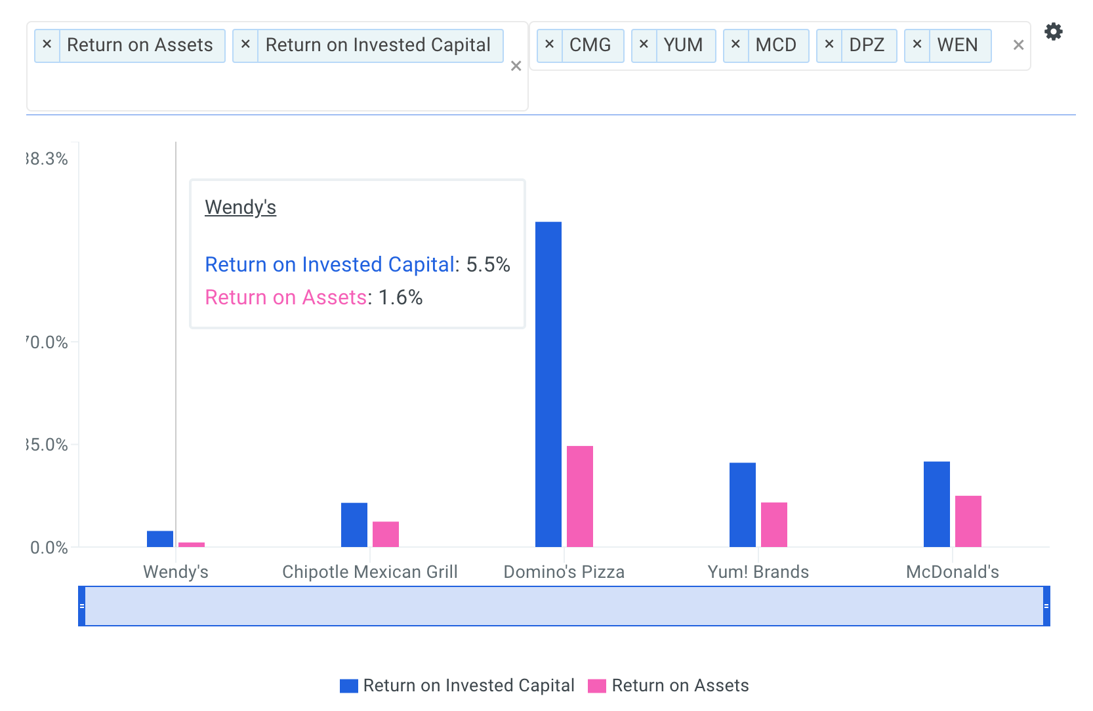Screen dimensions: 1093x711
Task: Click the DPZ tag label
Action: coord(867,45)
